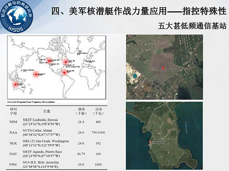
Task: Click the red star over Washington state
Action: [x=49, y=61]
